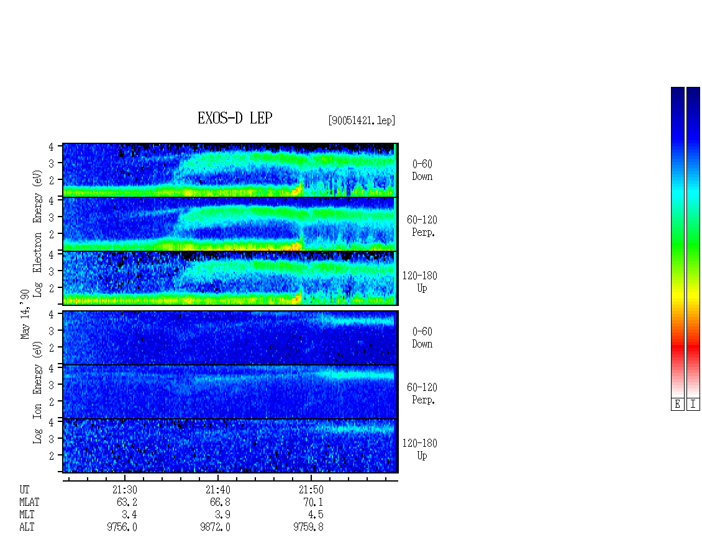This screenshot has height=543, width=702.
Task: Click the electron 120-180 Up pitch angle label
Action: pyautogui.click(x=420, y=282)
